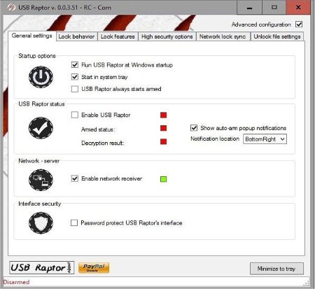The height and width of the screenshot is (289, 315).
Task: Uncheck Enable network receiver
Action: [x=75, y=178]
